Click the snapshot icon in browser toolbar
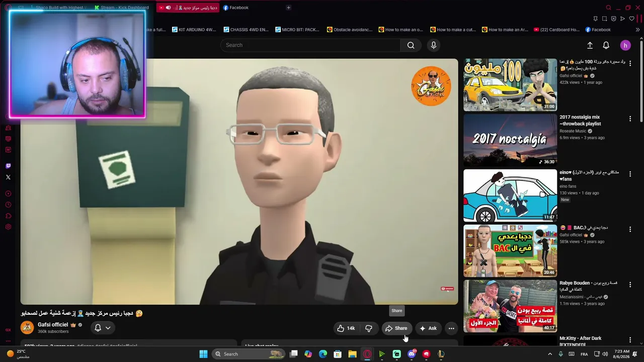This screenshot has height=362, width=644. coord(604,19)
